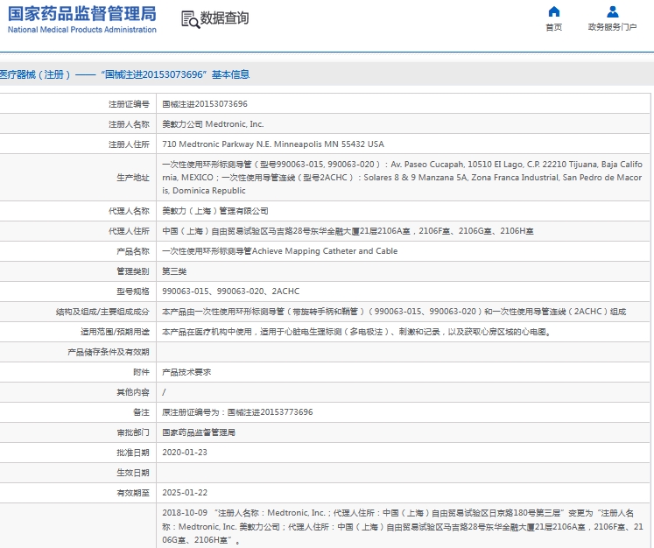Viewport: 654px width, 548px height.
Task: Click the home (首页) house icon
Action: pos(554,11)
